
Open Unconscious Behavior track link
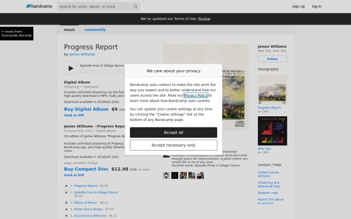click(90, 215)
